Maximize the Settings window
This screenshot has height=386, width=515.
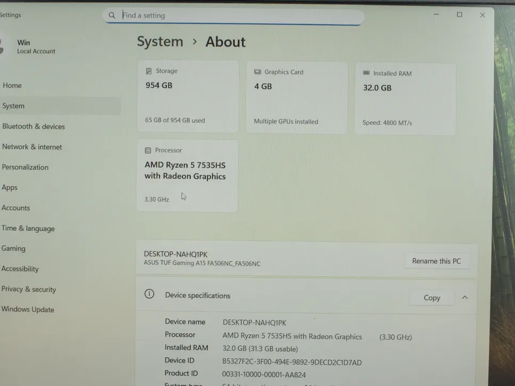[x=459, y=15]
